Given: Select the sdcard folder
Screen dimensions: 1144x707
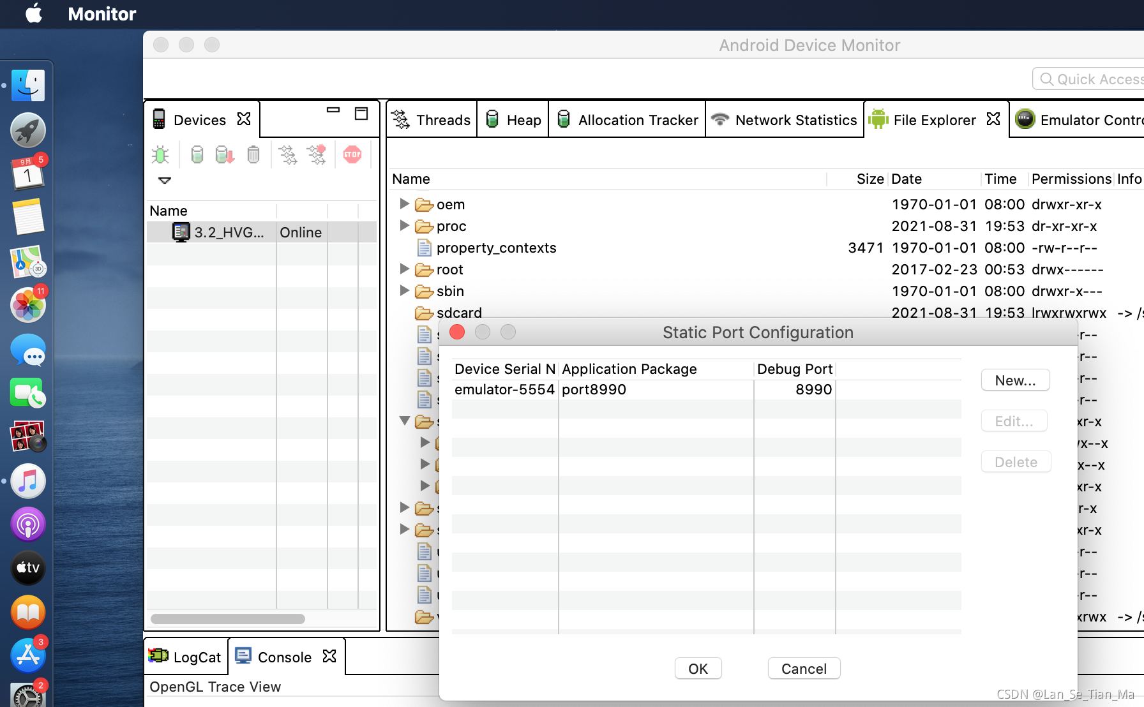Looking at the screenshot, I should 459,313.
